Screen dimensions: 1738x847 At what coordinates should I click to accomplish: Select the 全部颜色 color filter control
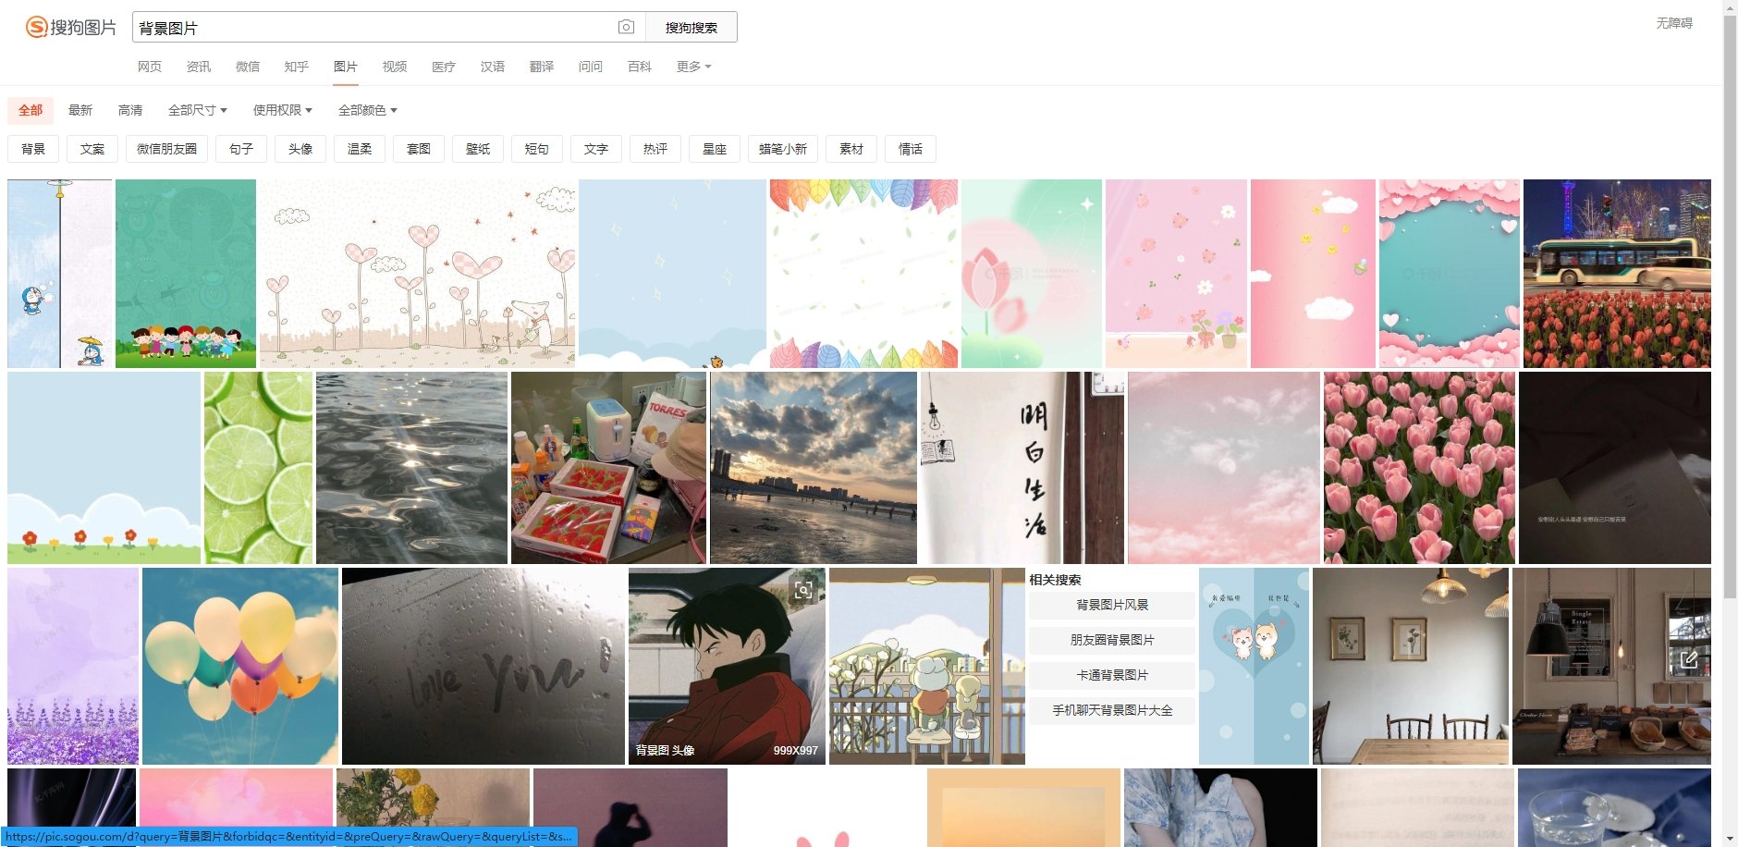tap(368, 110)
